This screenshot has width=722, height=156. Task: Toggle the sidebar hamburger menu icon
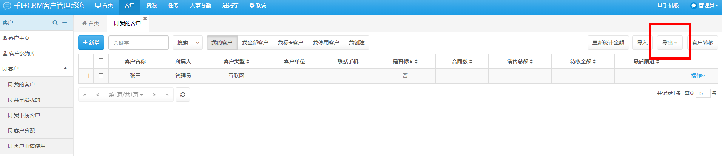[65, 23]
